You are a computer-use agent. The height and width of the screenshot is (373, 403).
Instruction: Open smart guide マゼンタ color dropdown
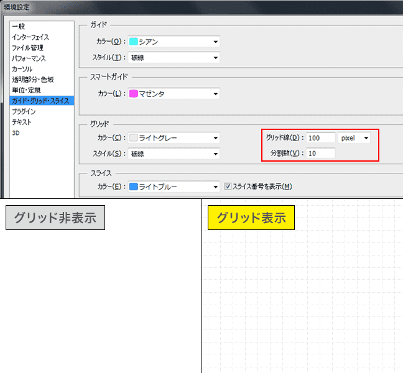point(174,94)
